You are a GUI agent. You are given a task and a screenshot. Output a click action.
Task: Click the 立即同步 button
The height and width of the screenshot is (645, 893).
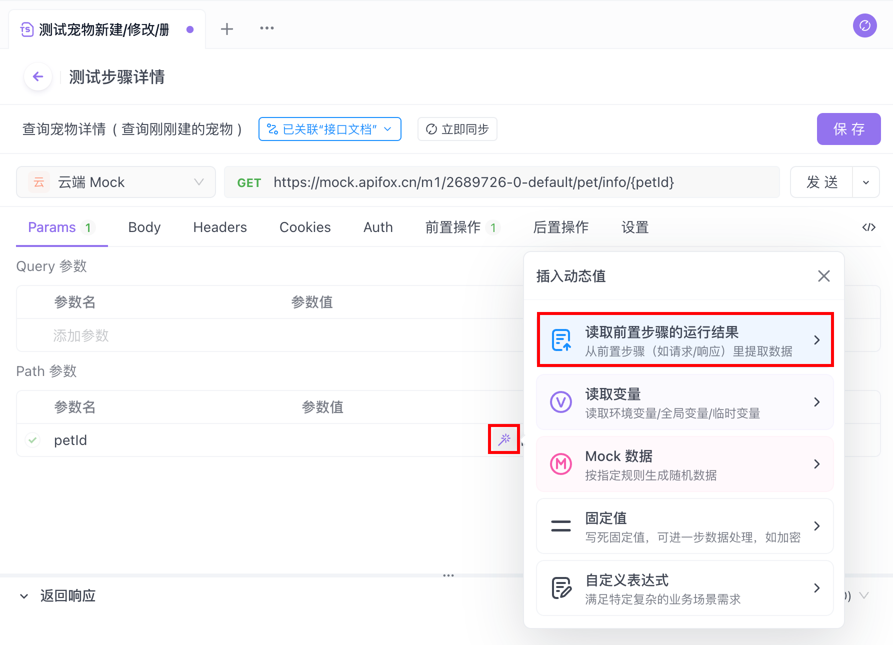click(x=457, y=129)
